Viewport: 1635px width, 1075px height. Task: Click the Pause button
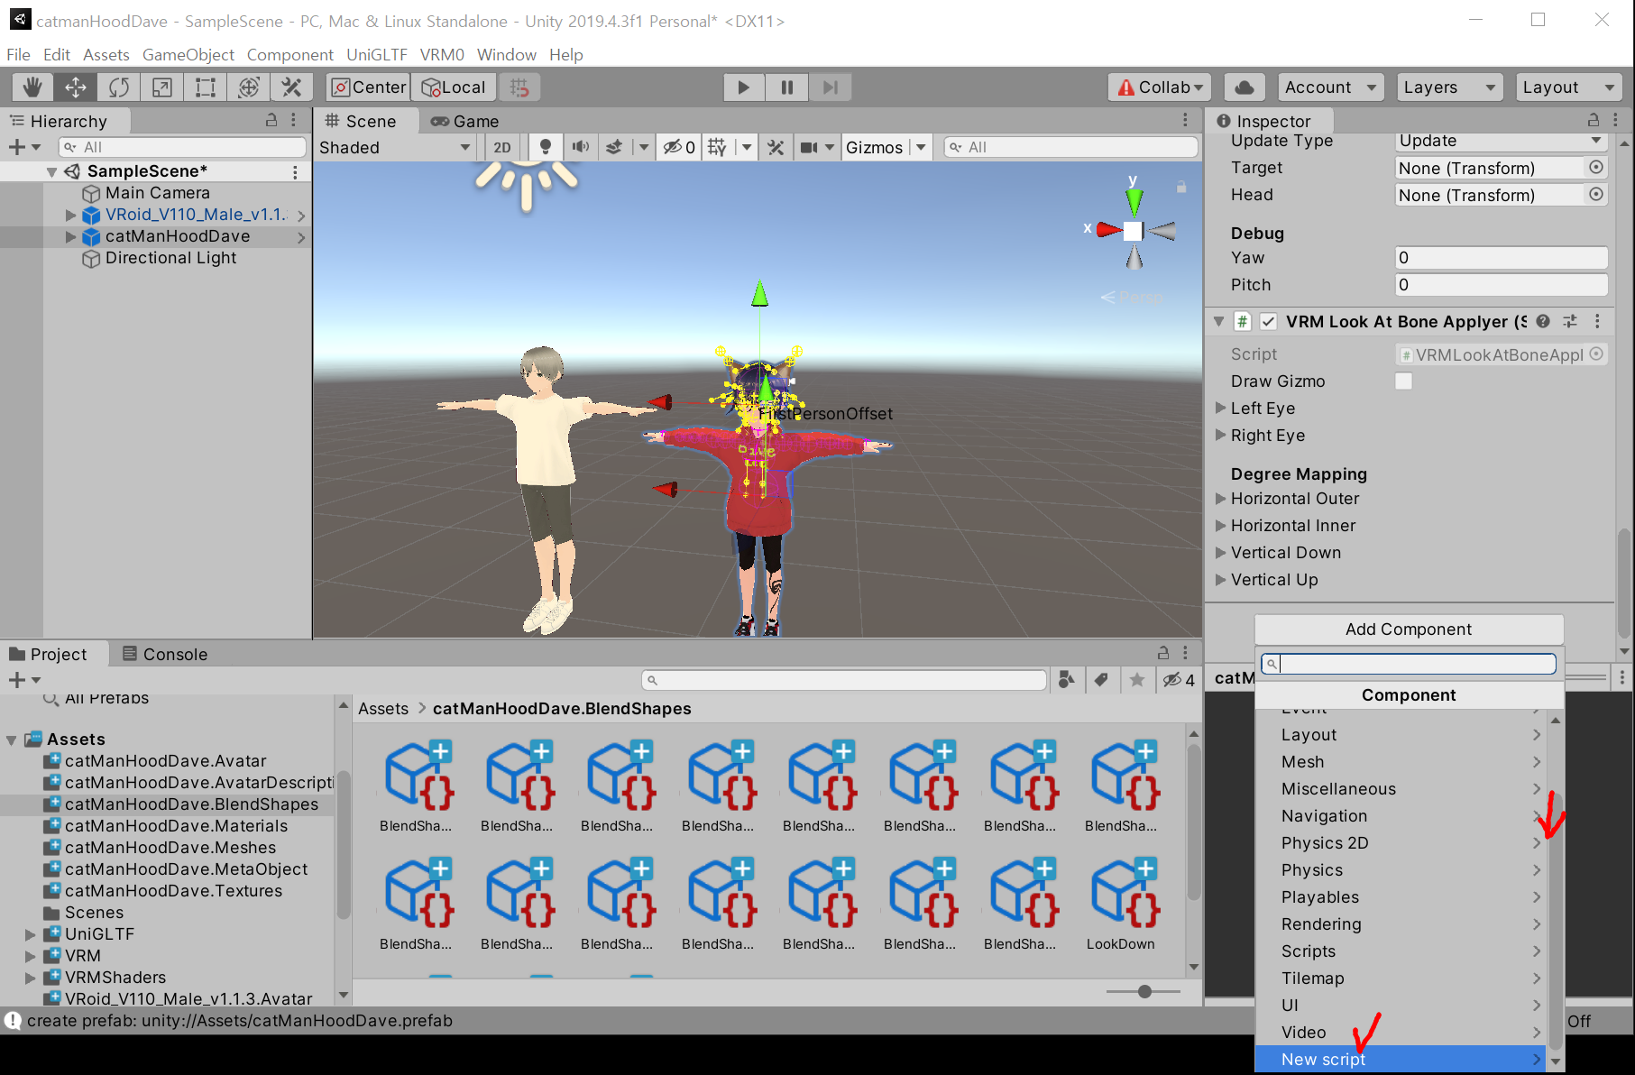click(x=787, y=87)
